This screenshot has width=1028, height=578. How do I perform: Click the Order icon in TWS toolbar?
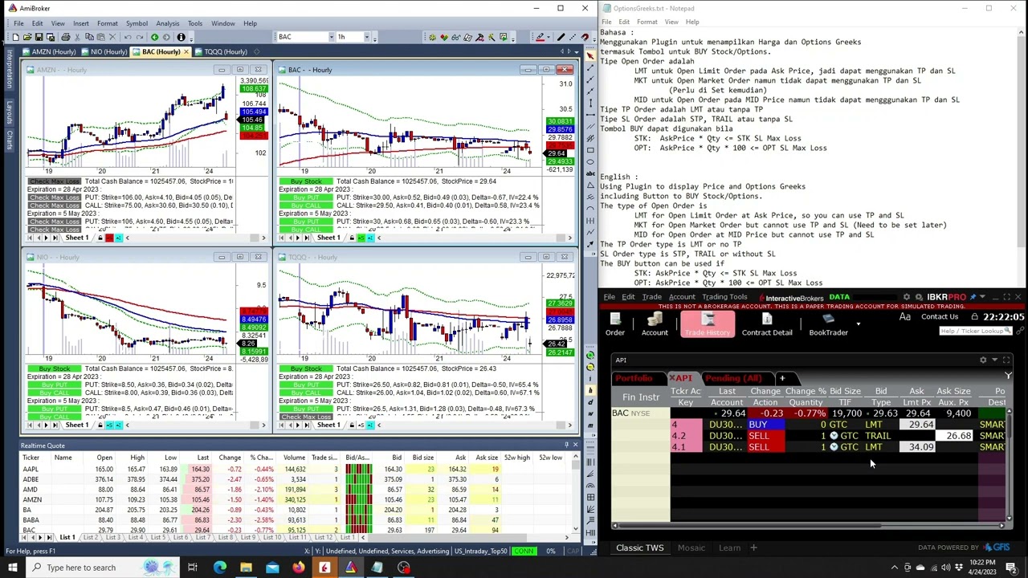tap(614, 325)
